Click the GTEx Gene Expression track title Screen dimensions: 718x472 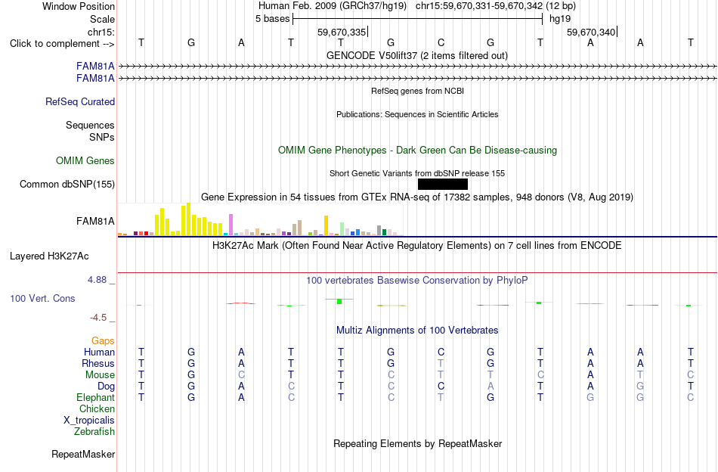[x=416, y=197]
